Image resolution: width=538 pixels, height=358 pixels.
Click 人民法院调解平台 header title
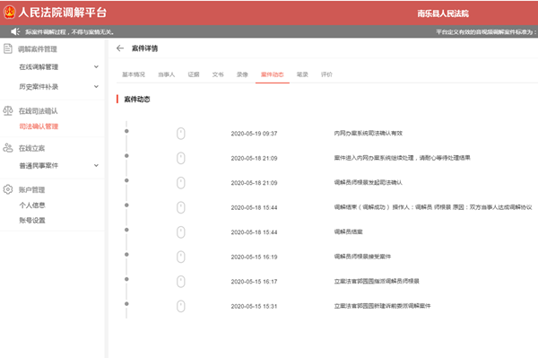coord(63,13)
